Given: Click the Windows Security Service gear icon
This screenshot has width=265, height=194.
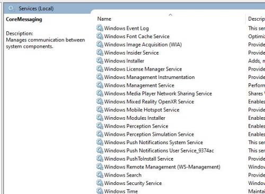Looking at the screenshot, I should 100,183.
